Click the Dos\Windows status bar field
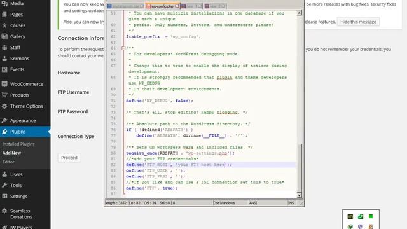 [x=224, y=203]
